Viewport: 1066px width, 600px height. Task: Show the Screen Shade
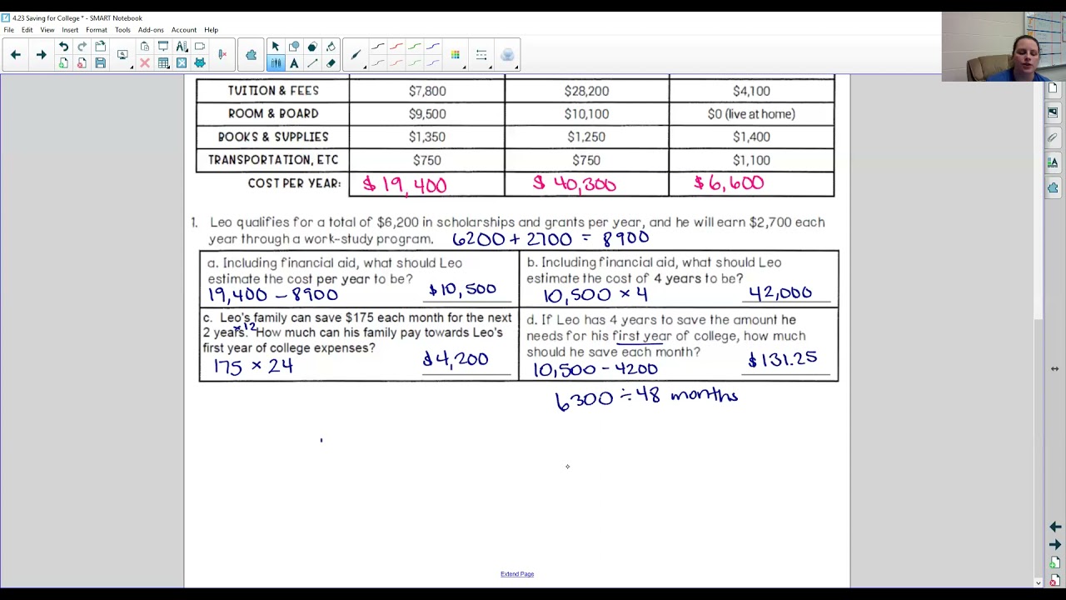[163, 47]
